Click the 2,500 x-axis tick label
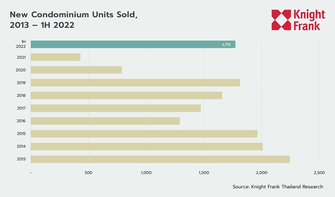 pyautogui.click(x=319, y=173)
